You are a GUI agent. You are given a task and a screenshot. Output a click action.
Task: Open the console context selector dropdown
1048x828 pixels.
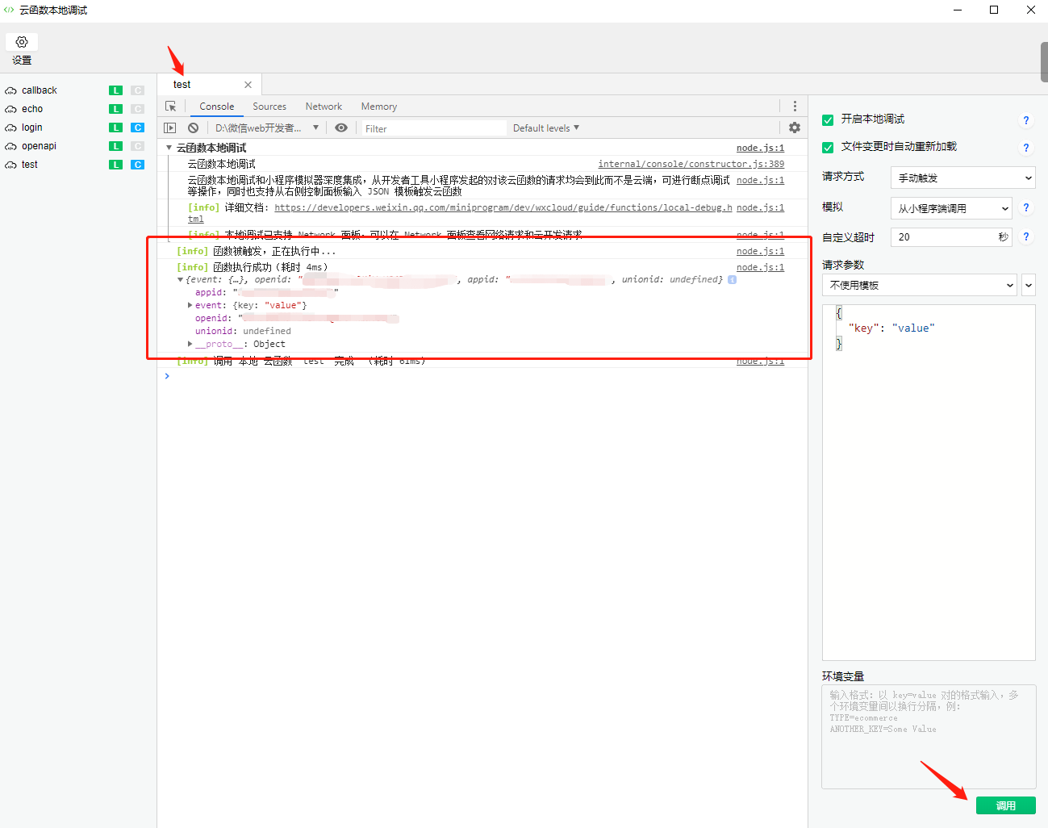266,128
